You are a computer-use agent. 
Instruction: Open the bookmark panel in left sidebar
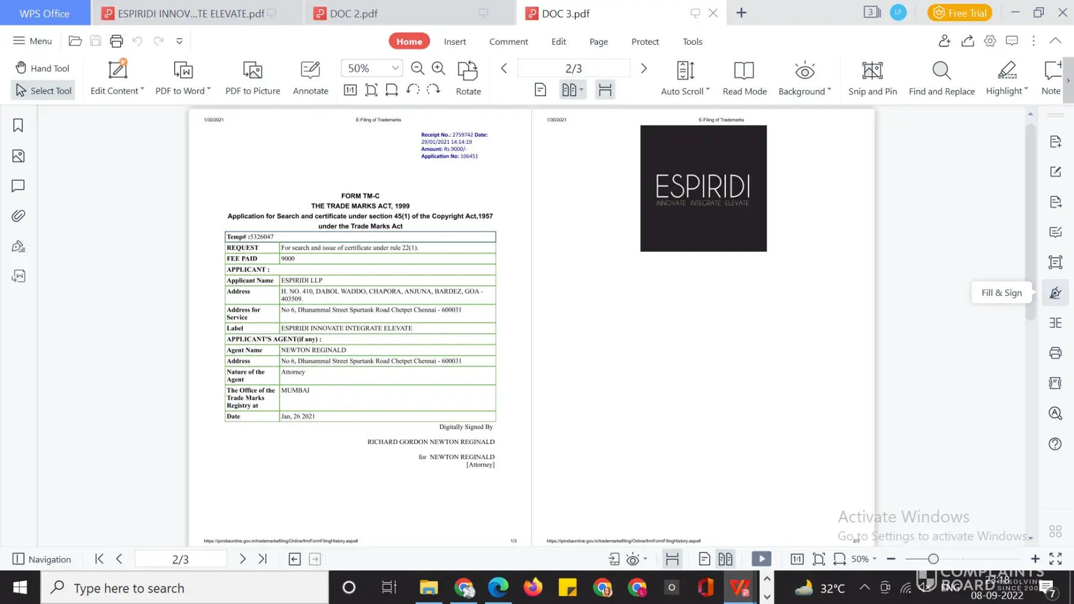click(x=18, y=126)
